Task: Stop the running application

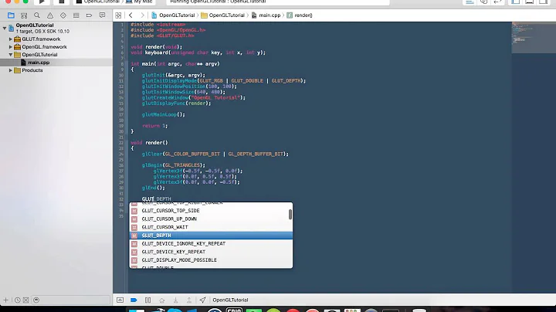Action: point(61,2)
